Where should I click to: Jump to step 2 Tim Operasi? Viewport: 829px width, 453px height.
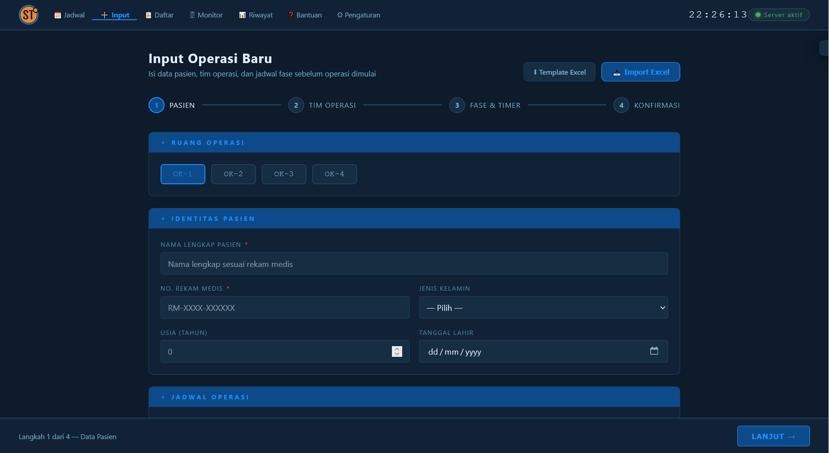(322, 105)
